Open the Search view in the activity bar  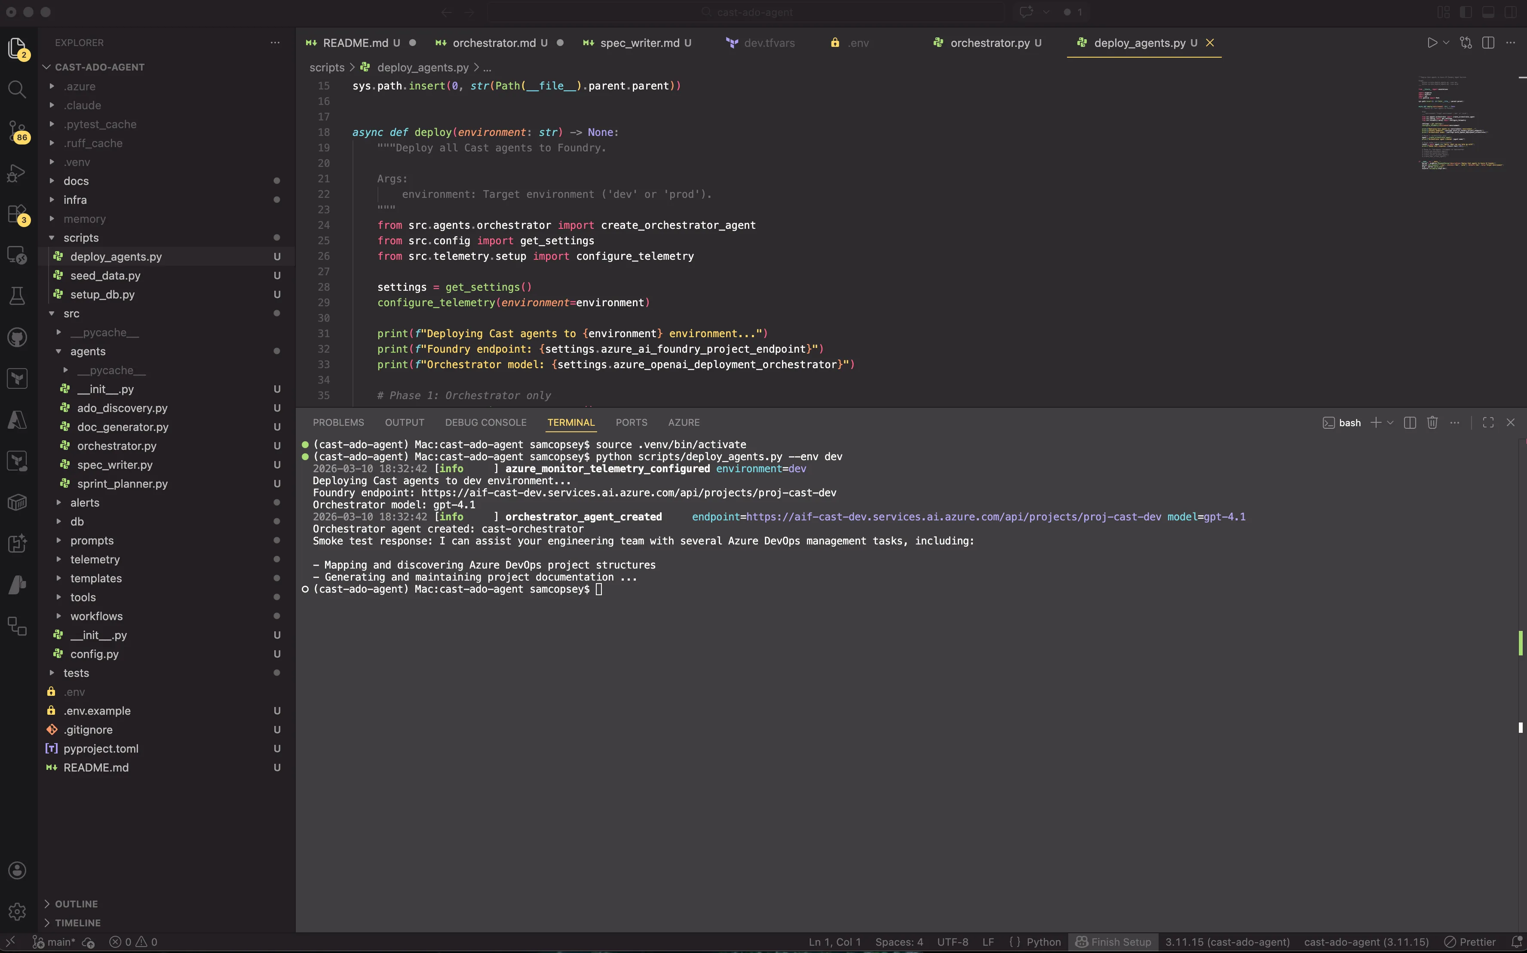(17, 89)
